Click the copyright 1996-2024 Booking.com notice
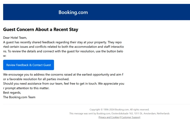Image resolution: width=190 pixels, height=119 pixels. click(119, 110)
